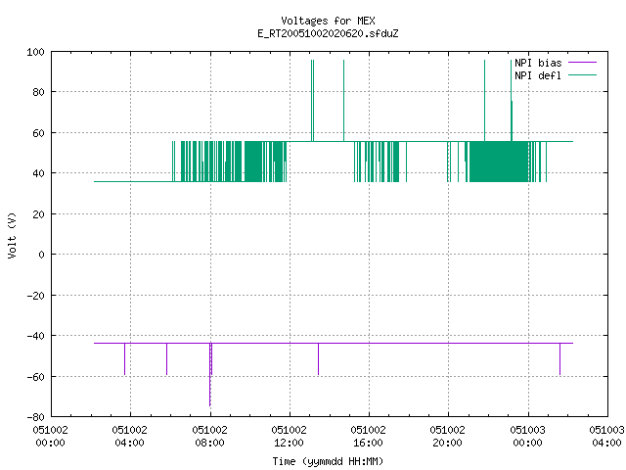Screen dimensions: 626x470
Task: Click the y-axis tick label -60
Action: (x=35, y=376)
